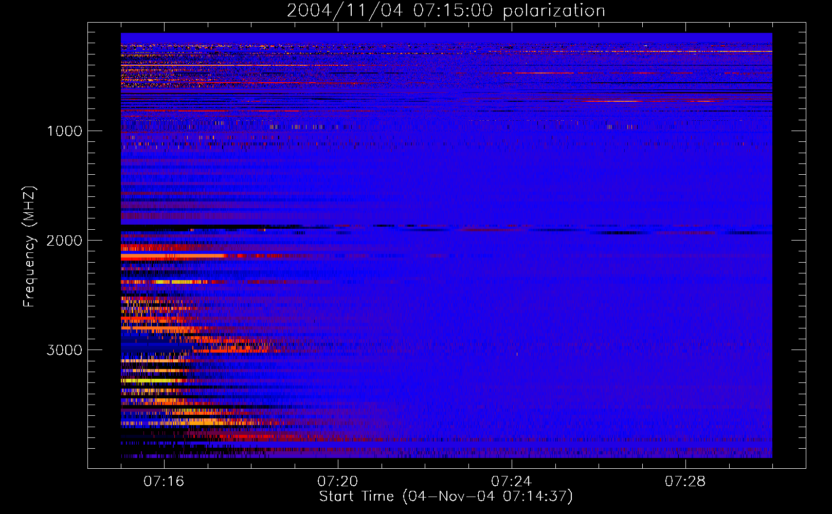
Task: Click the "Frequency (MHZ)" axis label
Action: coord(29,247)
